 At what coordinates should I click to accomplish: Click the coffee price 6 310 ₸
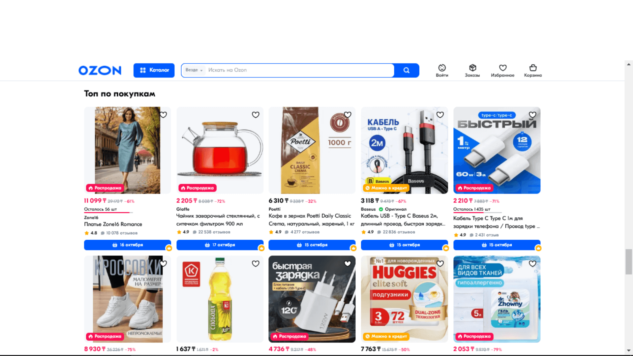[279, 200]
